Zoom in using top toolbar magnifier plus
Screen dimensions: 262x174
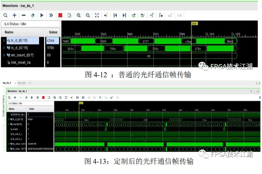[78, 15]
